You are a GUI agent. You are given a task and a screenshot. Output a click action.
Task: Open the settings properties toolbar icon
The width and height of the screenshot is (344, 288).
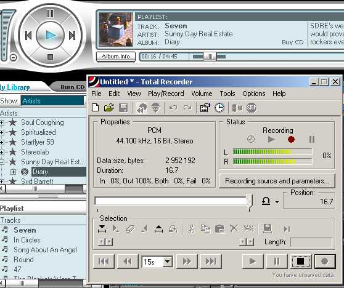click(x=205, y=108)
